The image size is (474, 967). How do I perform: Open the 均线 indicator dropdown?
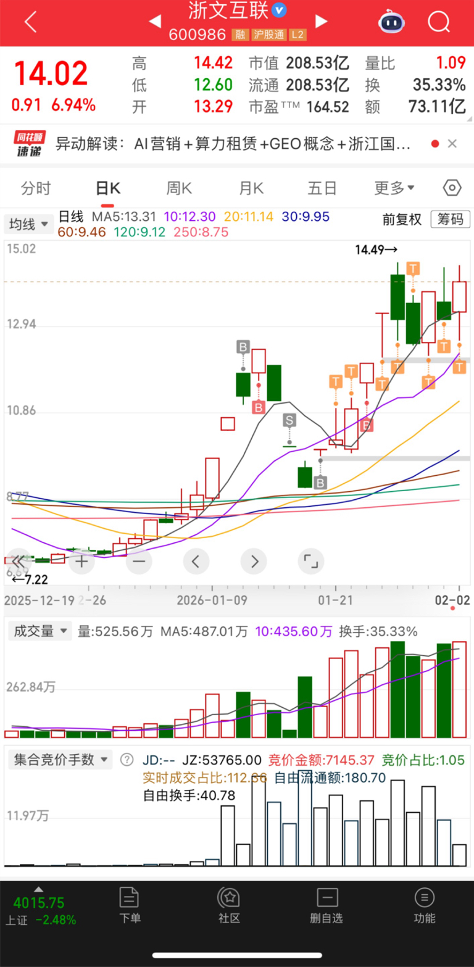tap(29, 225)
